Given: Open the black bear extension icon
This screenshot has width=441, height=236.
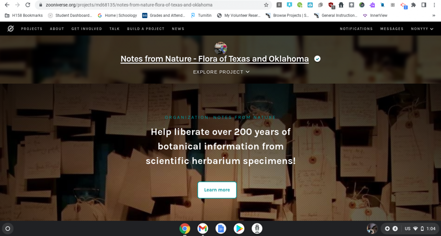Looking at the screenshot, I should tap(341, 5).
